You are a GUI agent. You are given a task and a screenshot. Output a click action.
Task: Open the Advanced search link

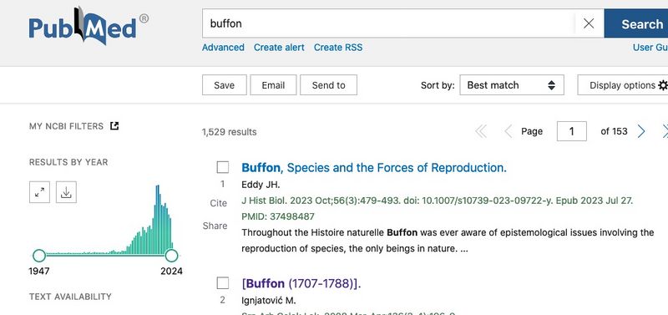point(223,48)
